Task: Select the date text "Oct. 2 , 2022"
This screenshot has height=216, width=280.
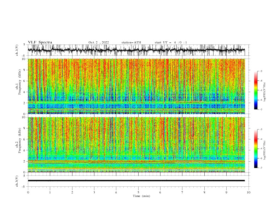Action: (99, 42)
